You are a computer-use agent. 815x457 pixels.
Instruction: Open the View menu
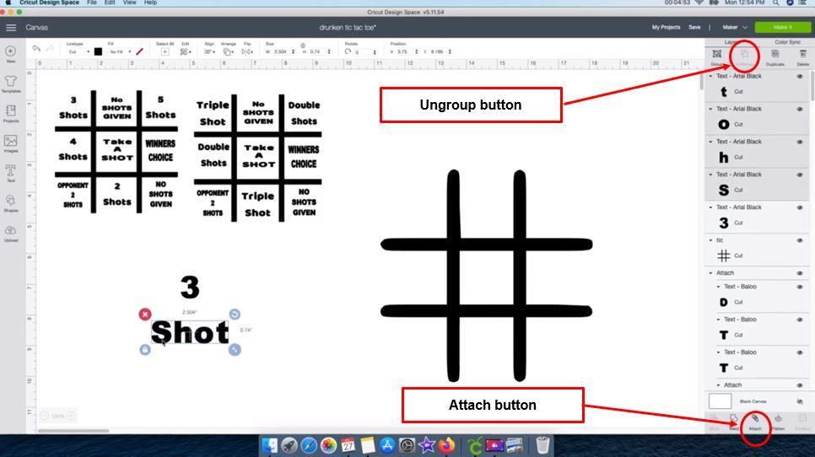pos(129,3)
